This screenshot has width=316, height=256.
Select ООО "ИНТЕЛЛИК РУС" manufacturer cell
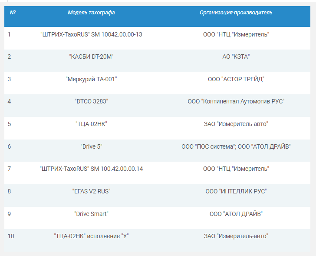pyautogui.click(x=236, y=191)
